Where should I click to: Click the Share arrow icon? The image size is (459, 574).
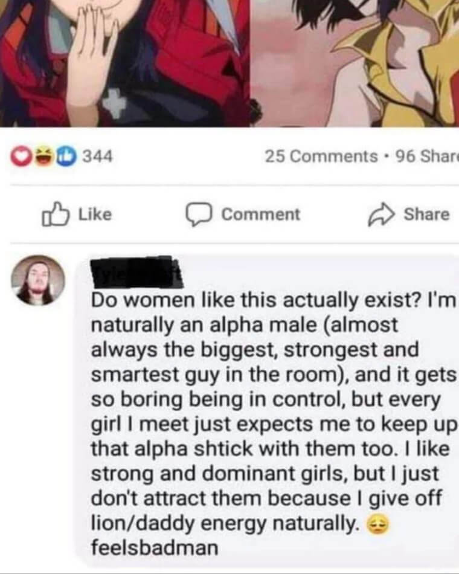click(382, 214)
